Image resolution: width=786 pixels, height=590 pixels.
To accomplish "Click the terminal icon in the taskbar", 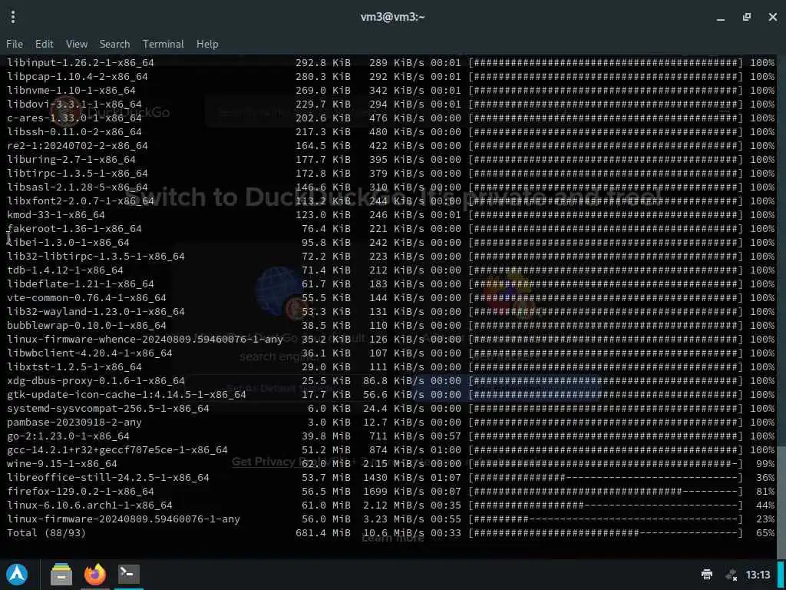I will [x=128, y=574].
